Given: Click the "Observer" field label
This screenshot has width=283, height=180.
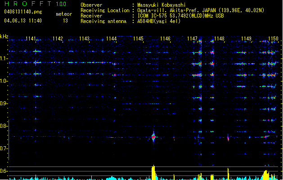Looking at the screenshot, I should [x=91, y=5].
